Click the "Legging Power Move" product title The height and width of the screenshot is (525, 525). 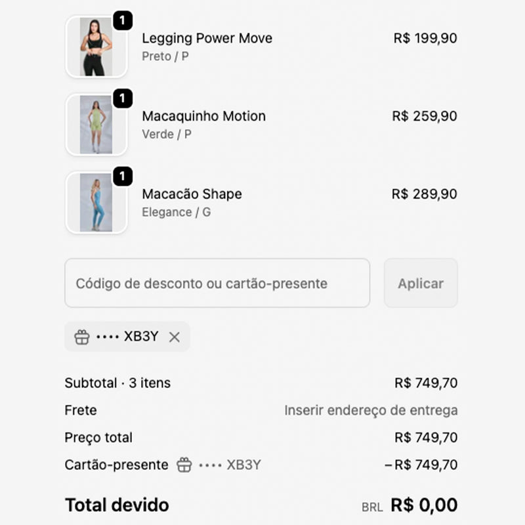(207, 39)
